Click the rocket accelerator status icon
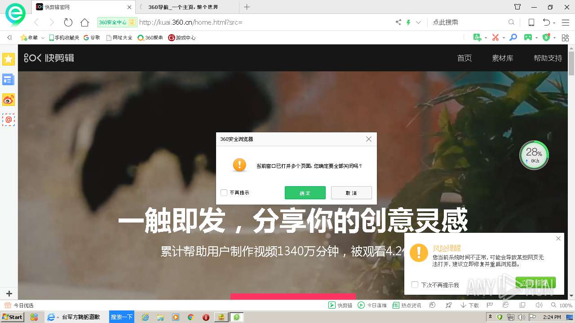575x323 pixels. pyautogui.click(x=448, y=305)
